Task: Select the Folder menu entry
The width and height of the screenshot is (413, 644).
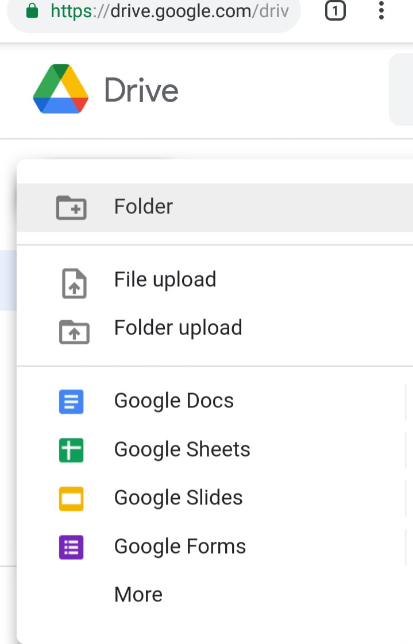Action: 214,207
